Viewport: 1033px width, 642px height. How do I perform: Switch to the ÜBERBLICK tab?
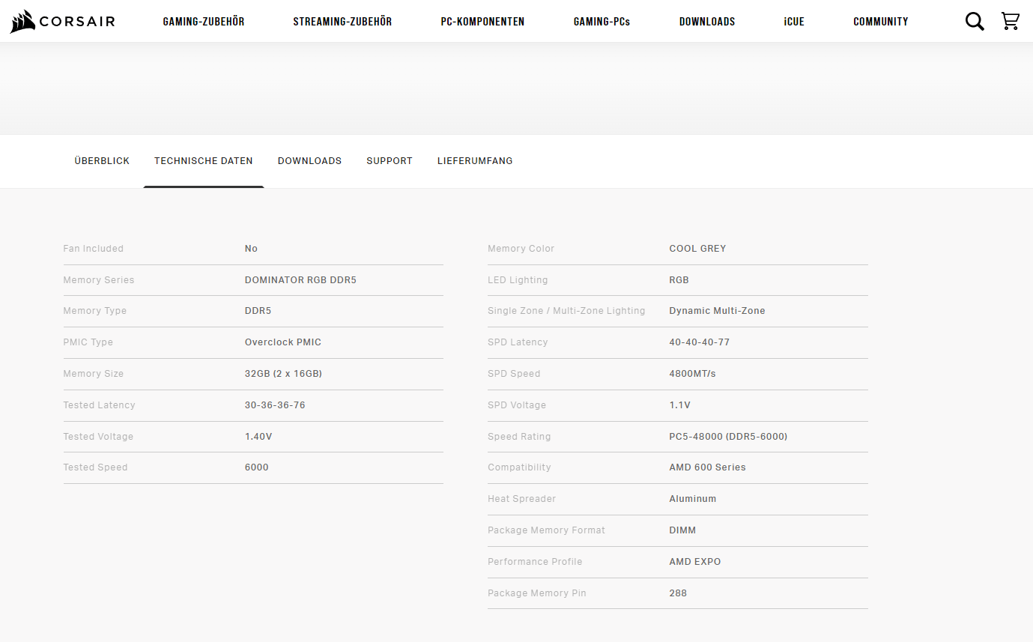[102, 161]
